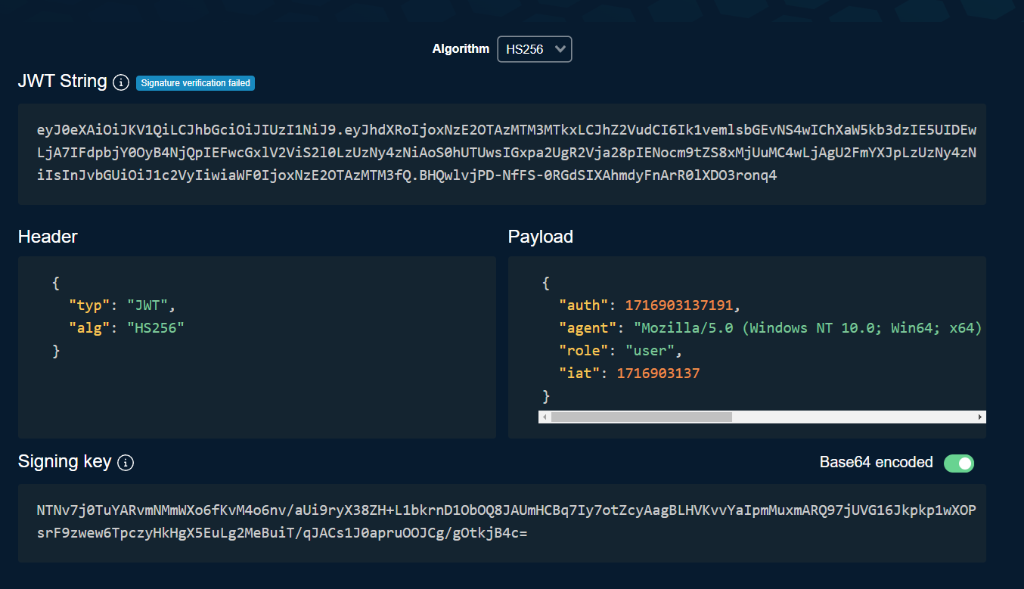Image resolution: width=1024 pixels, height=589 pixels.
Task: Click the iat timestamp in the Payload panel
Action: click(x=657, y=373)
